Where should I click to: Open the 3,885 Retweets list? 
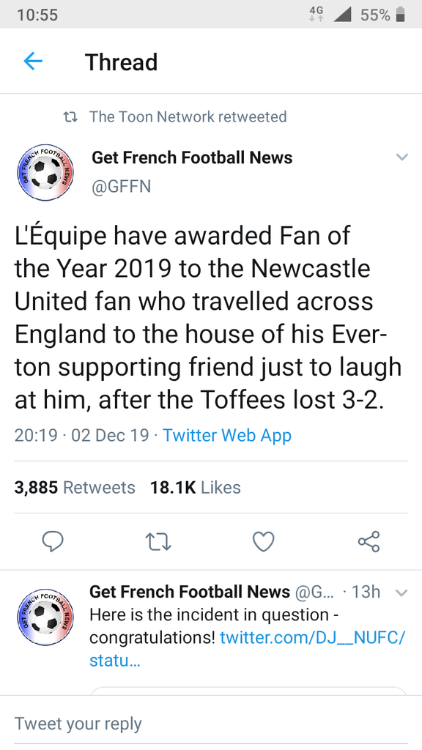75,487
